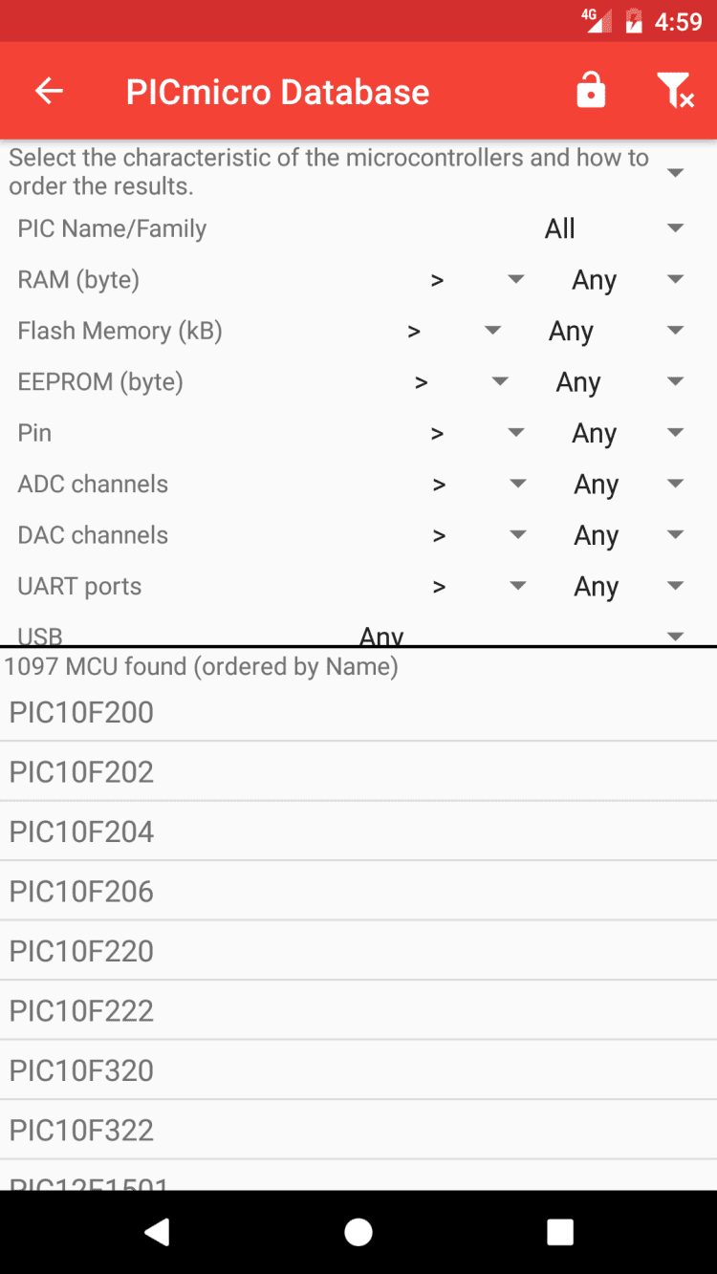
Task: Open DAC channels operator dropdown
Action: [477, 536]
